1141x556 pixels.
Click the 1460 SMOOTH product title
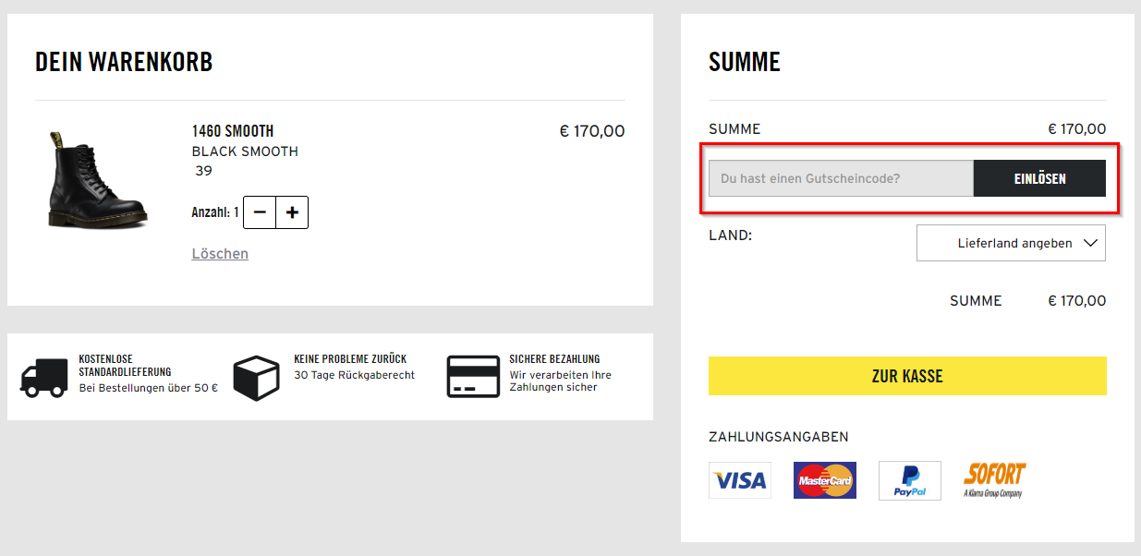233,131
